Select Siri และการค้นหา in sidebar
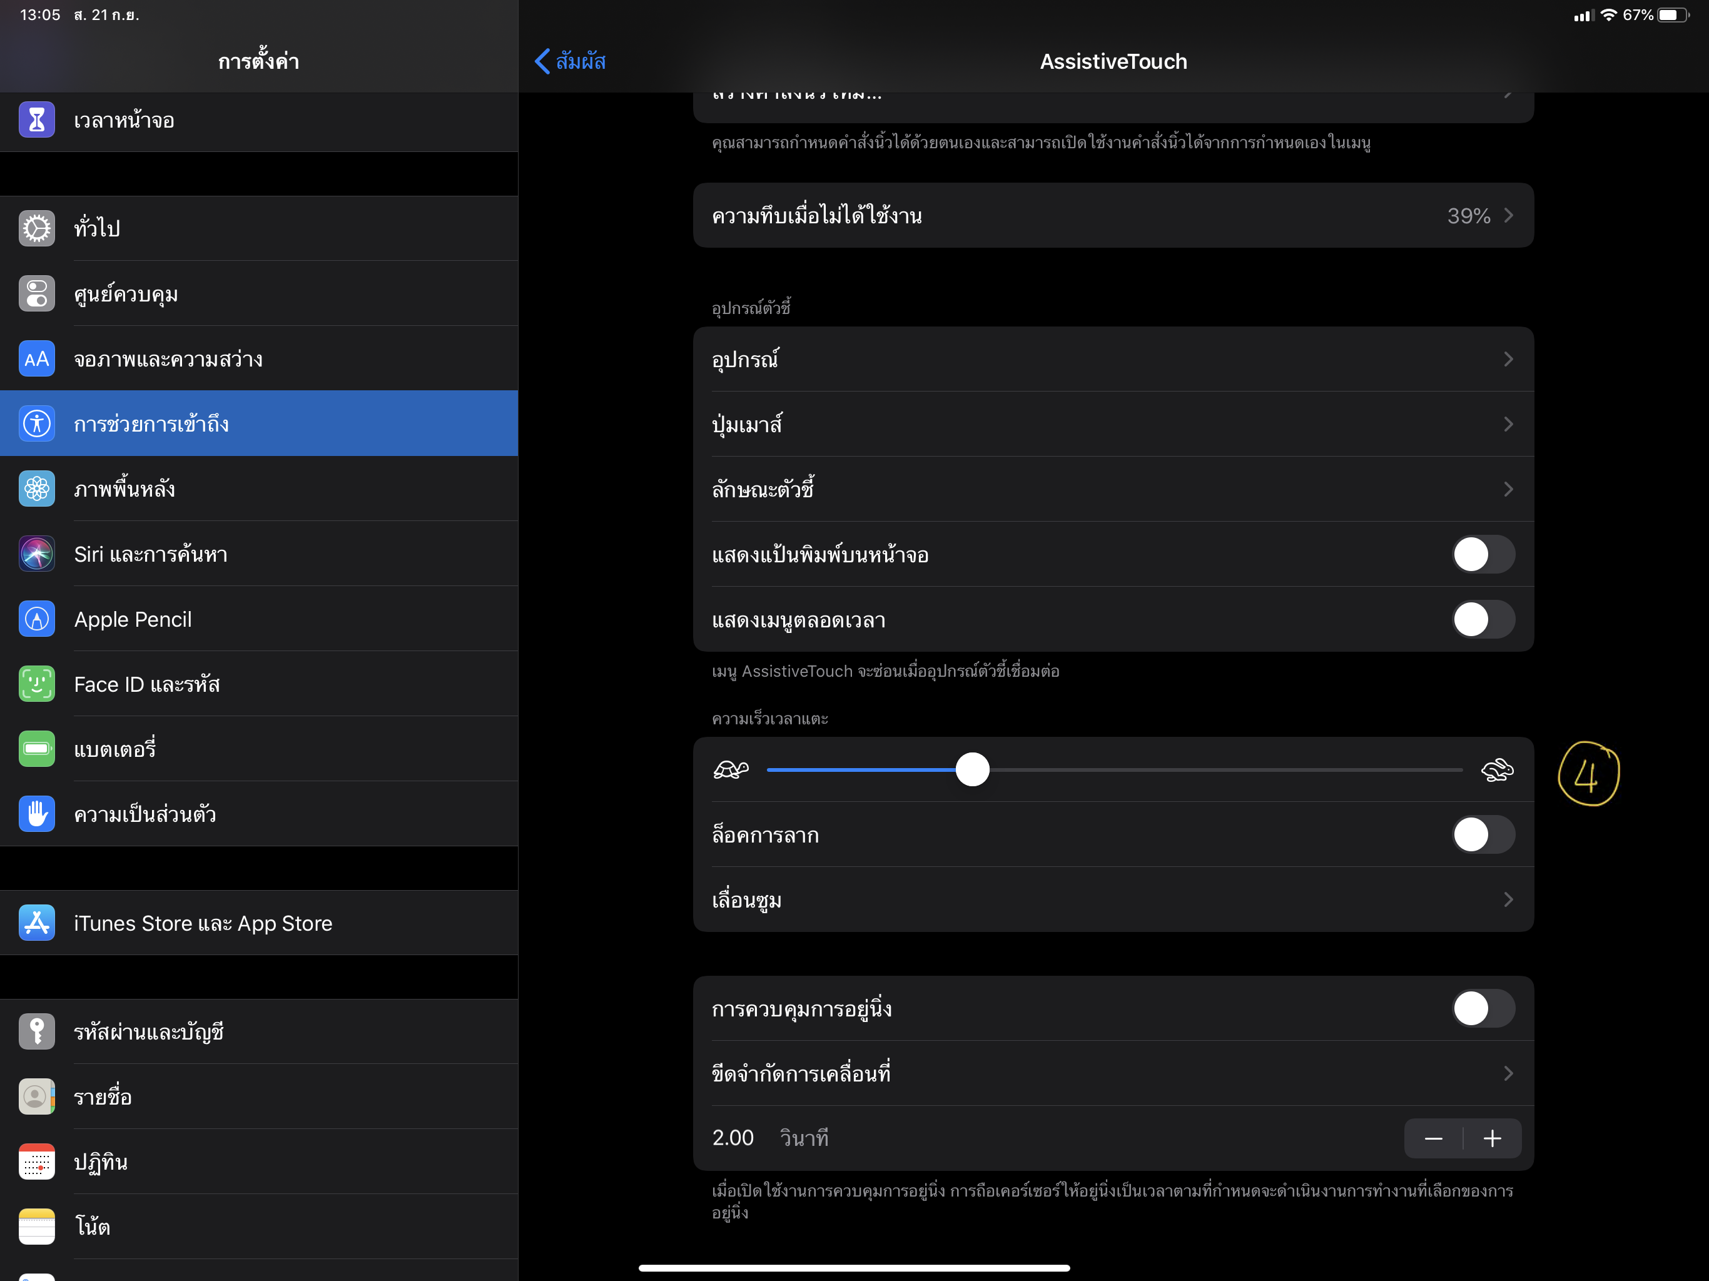This screenshot has height=1281, width=1709. tap(259, 554)
